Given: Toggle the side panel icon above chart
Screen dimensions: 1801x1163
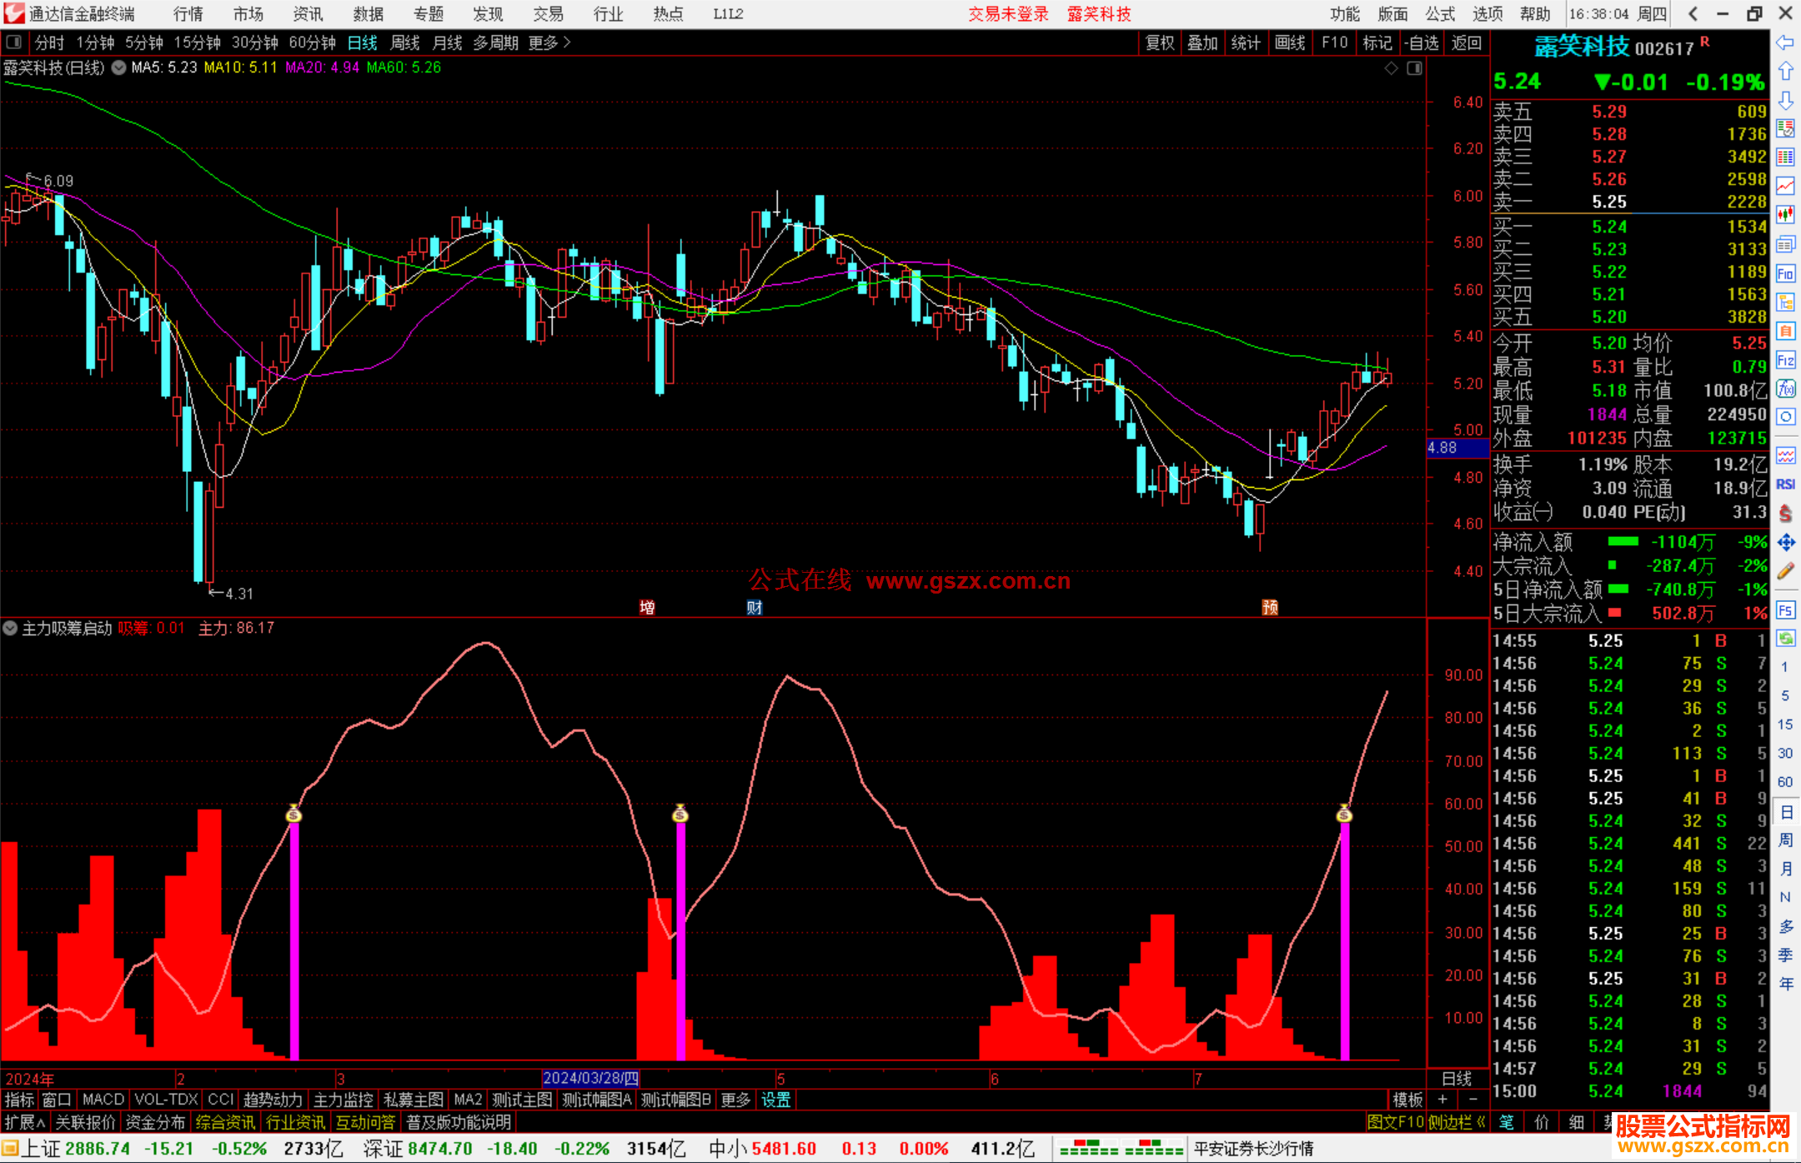Looking at the screenshot, I should tap(1414, 68).
